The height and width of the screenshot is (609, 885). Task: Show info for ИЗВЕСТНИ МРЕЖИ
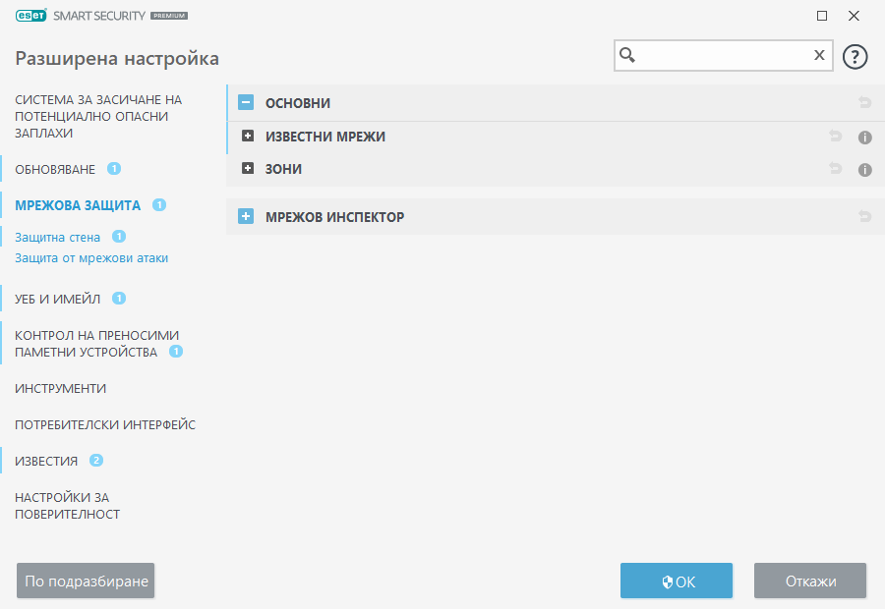864,138
